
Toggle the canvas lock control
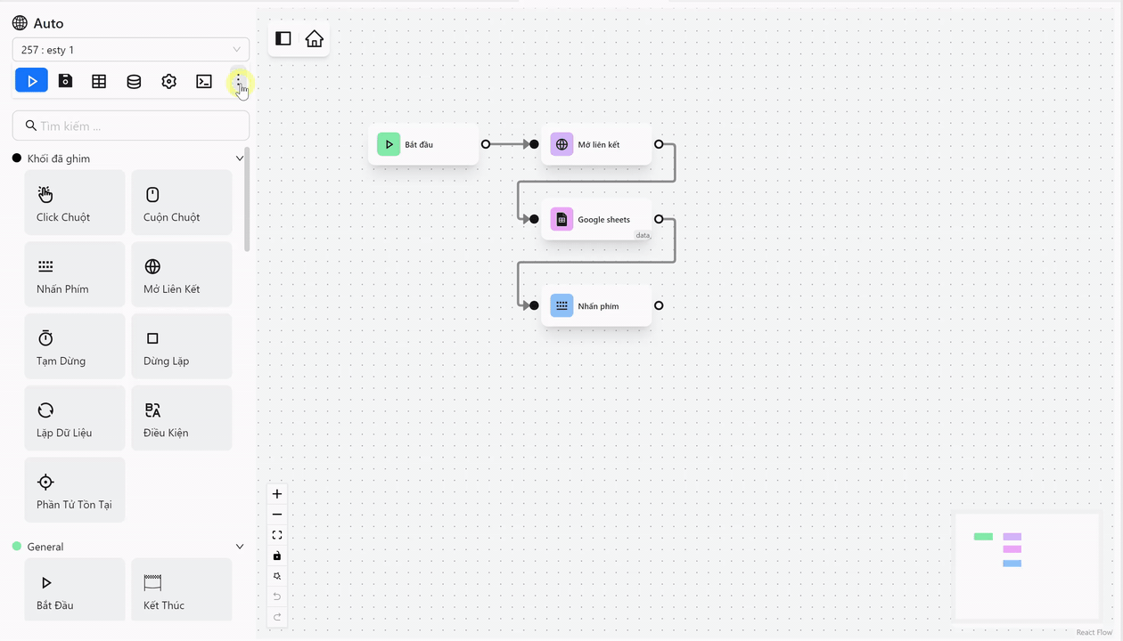click(276, 555)
